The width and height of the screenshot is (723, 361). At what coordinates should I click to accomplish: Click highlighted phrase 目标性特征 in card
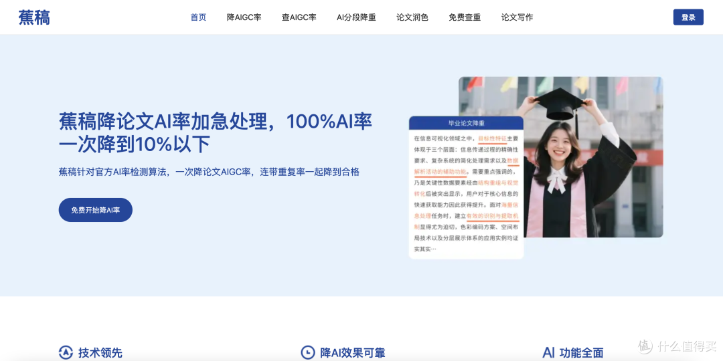(x=492, y=138)
